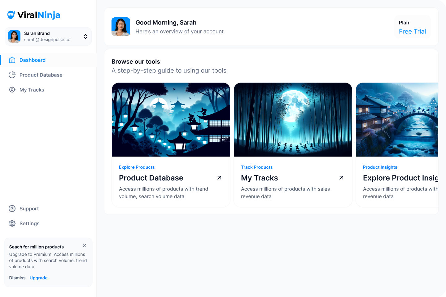Image resolution: width=446 pixels, height=297 pixels.
Task: Click Sarah's profile photo in header
Action: pos(121,27)
